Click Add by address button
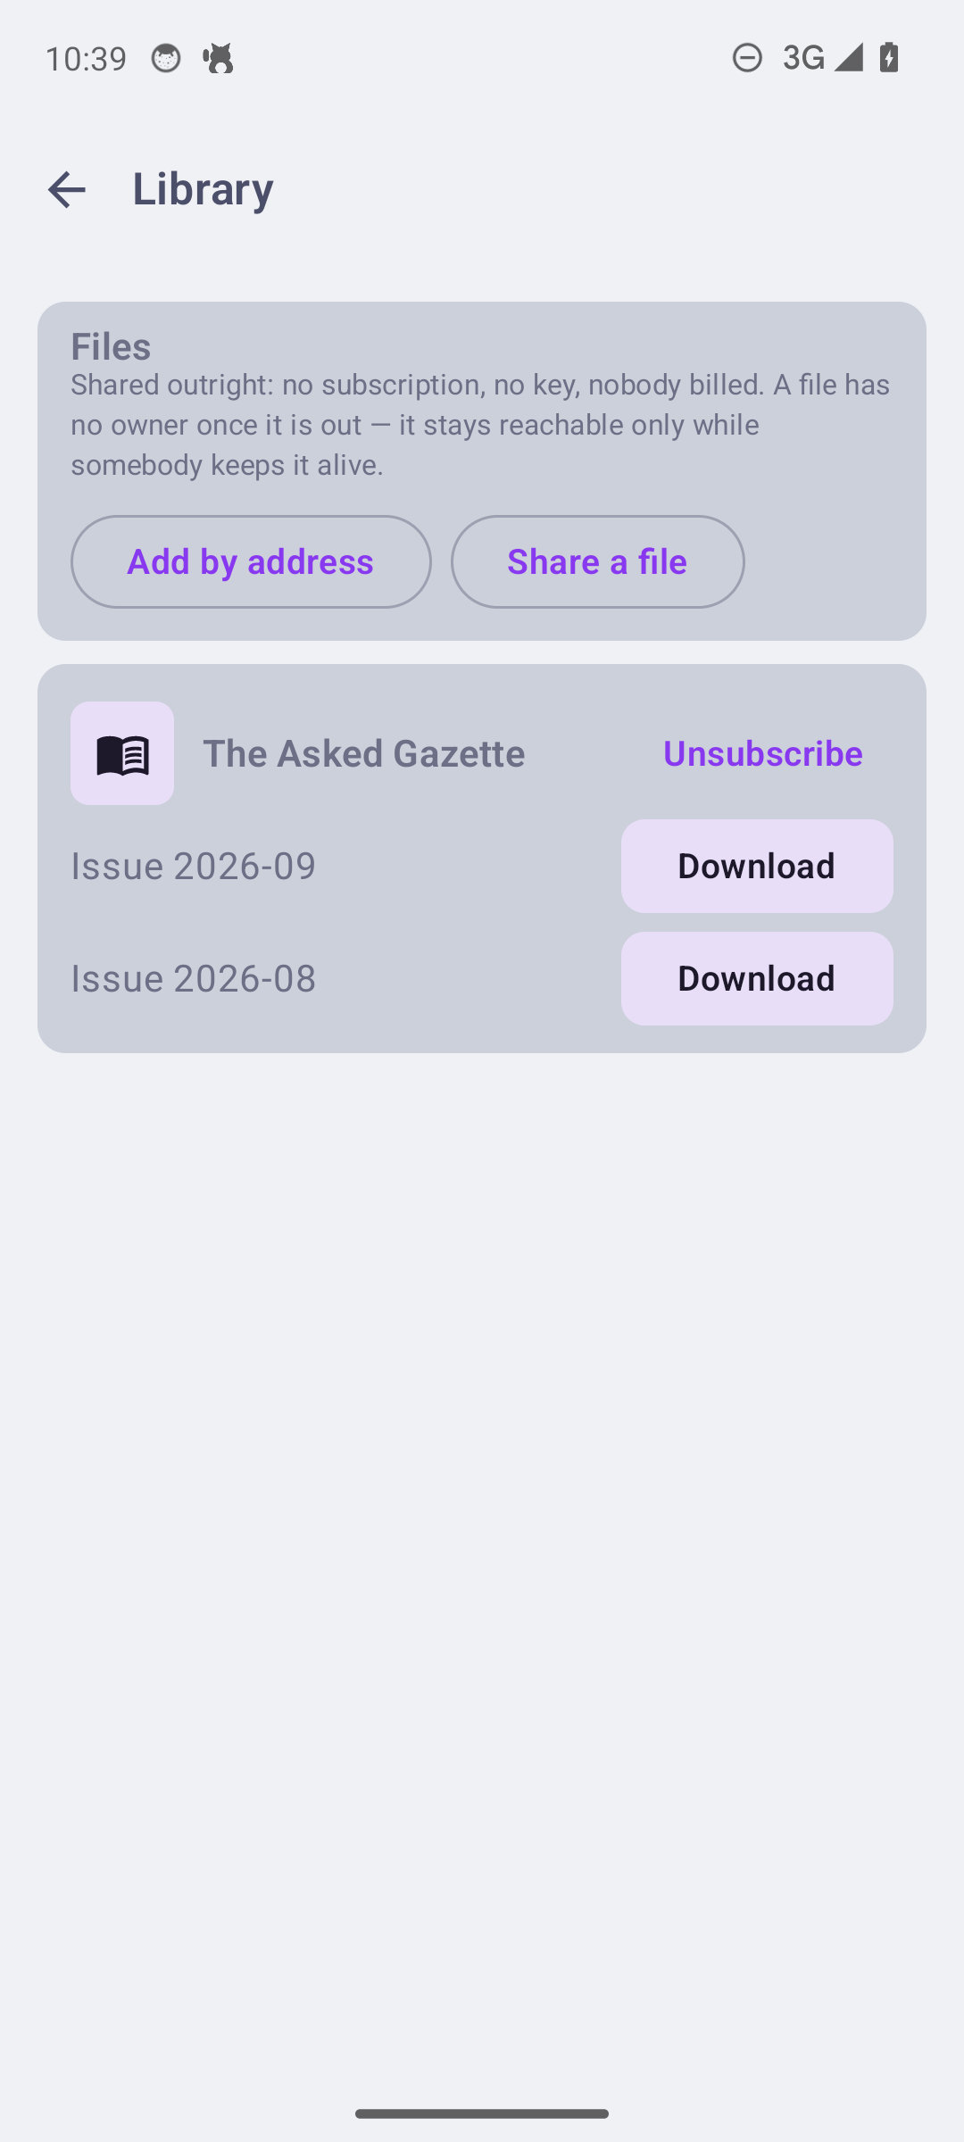Screen dimensions: 964x2142 [251, 561]
